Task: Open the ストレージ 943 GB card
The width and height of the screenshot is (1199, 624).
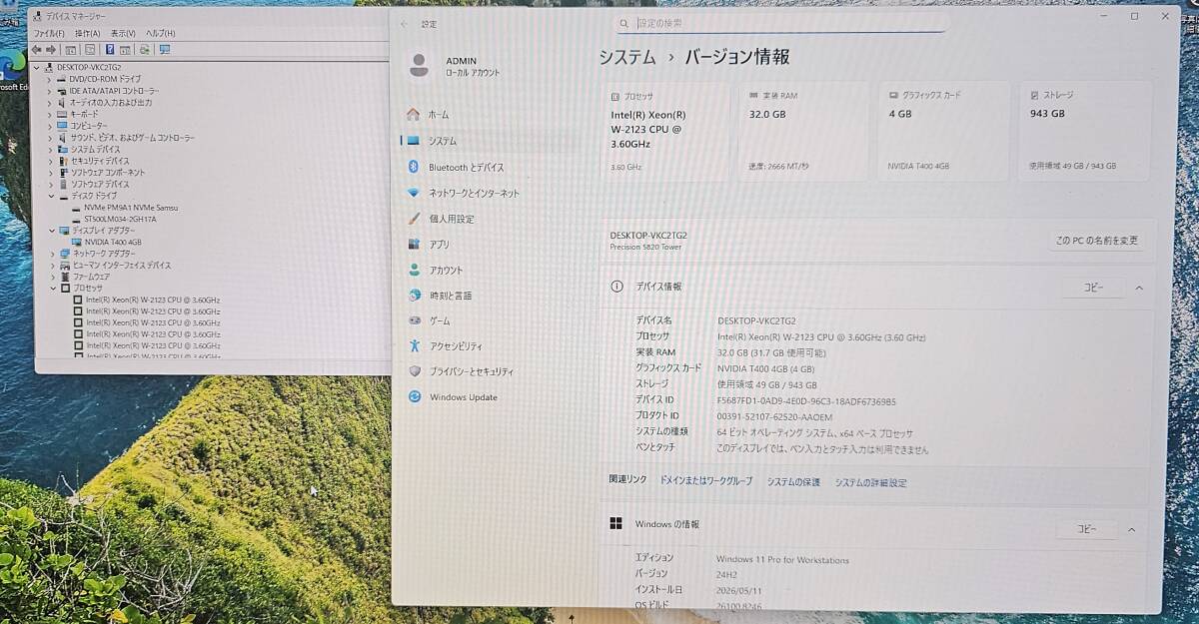Action: point(1084,131)
